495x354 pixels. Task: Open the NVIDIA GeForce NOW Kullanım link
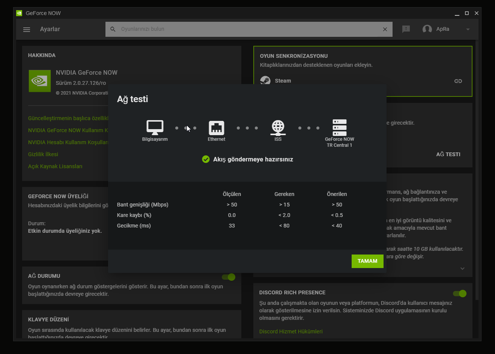click(68, 130)
